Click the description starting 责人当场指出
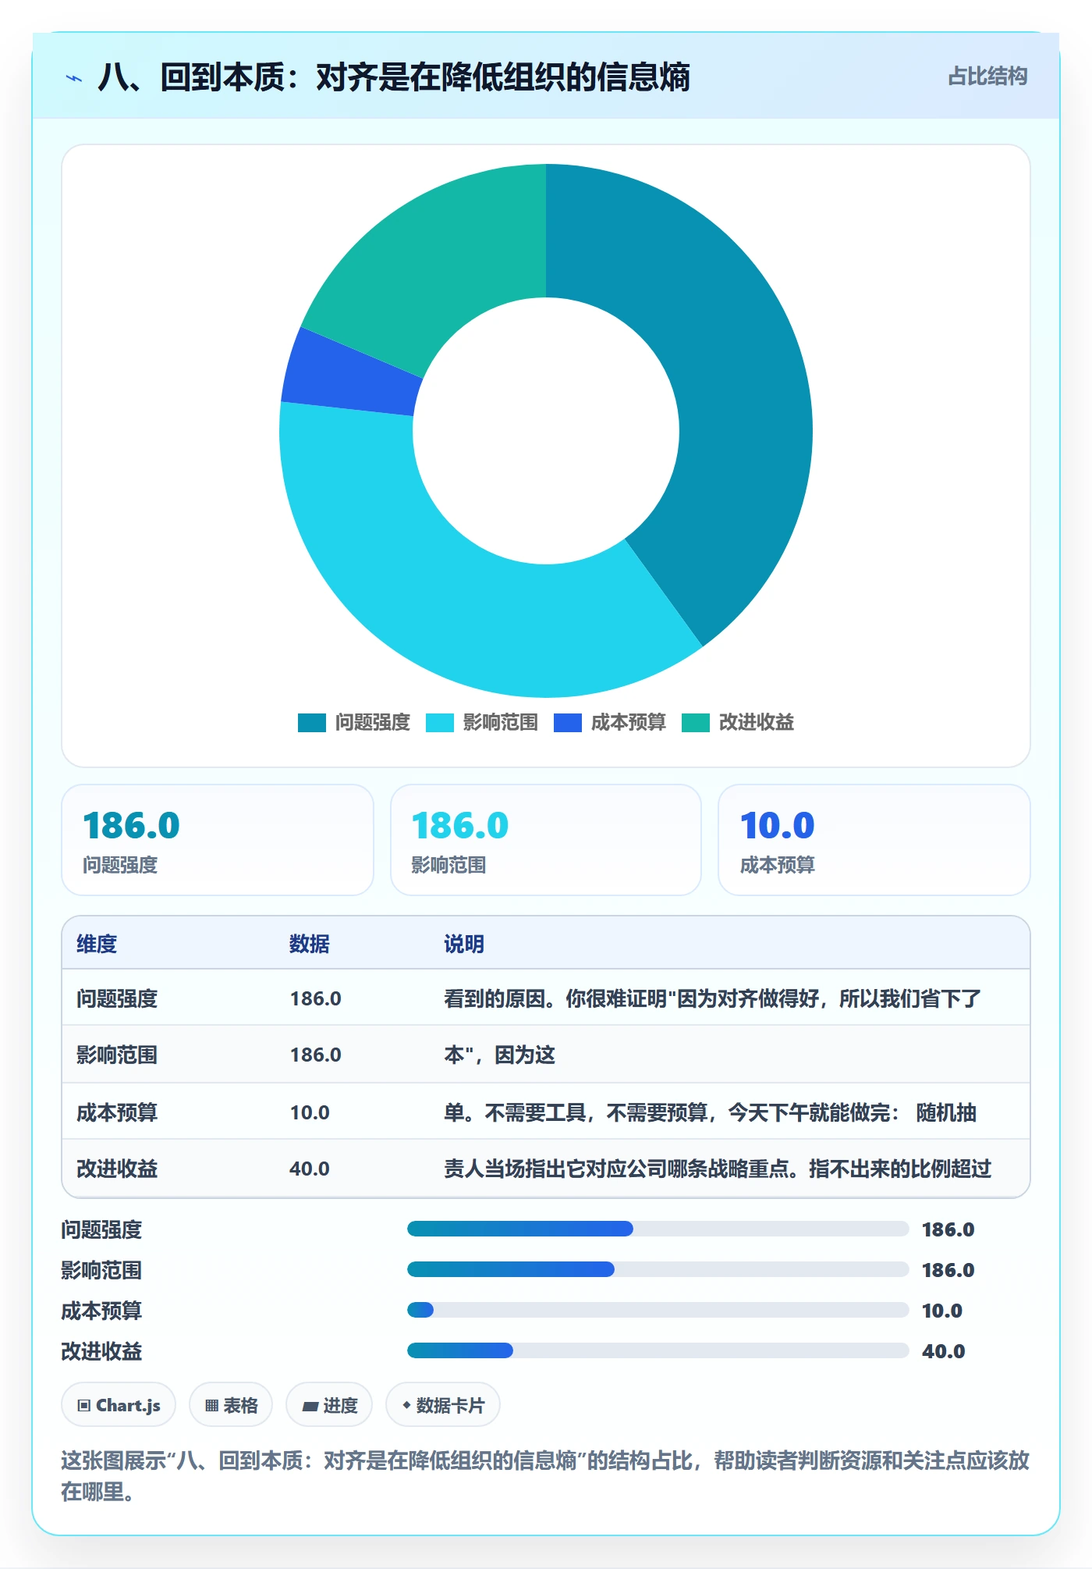Viewport: 1092px width, 1569px height. pos(718,1169)
